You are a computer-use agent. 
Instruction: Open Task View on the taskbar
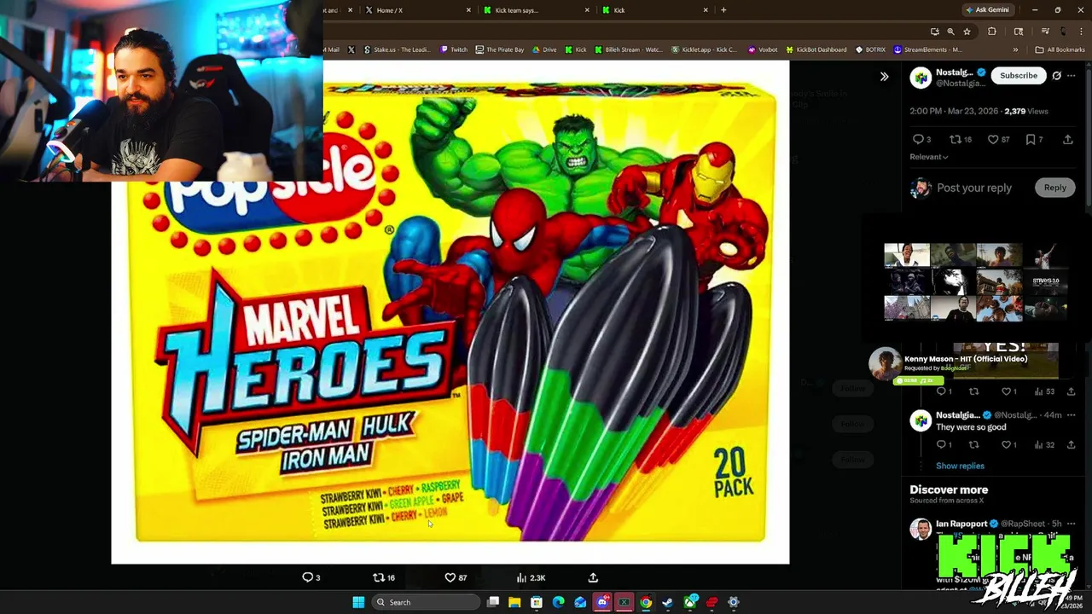pos(492,602)
